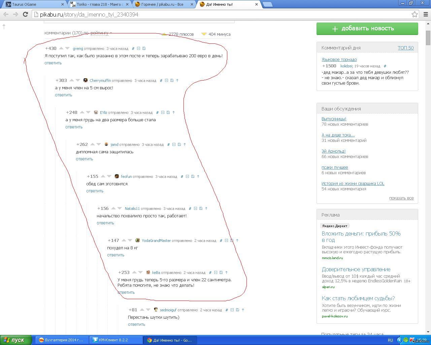Screen dimensions: 431x345
Task: Open the 'ТОП 50' link
Action: tap(405, 48)
